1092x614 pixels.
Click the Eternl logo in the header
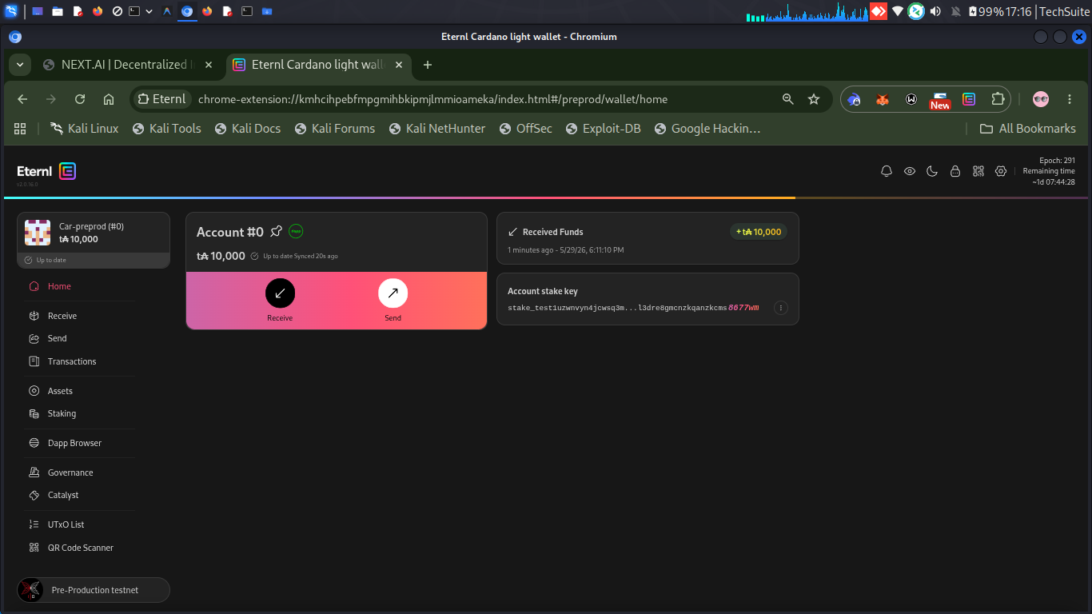click(x=46, y=171)
